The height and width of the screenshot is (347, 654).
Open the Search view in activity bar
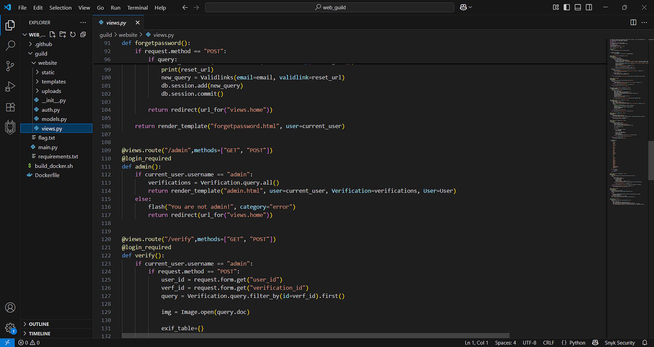pyautogui.click(x=10, y=45)
